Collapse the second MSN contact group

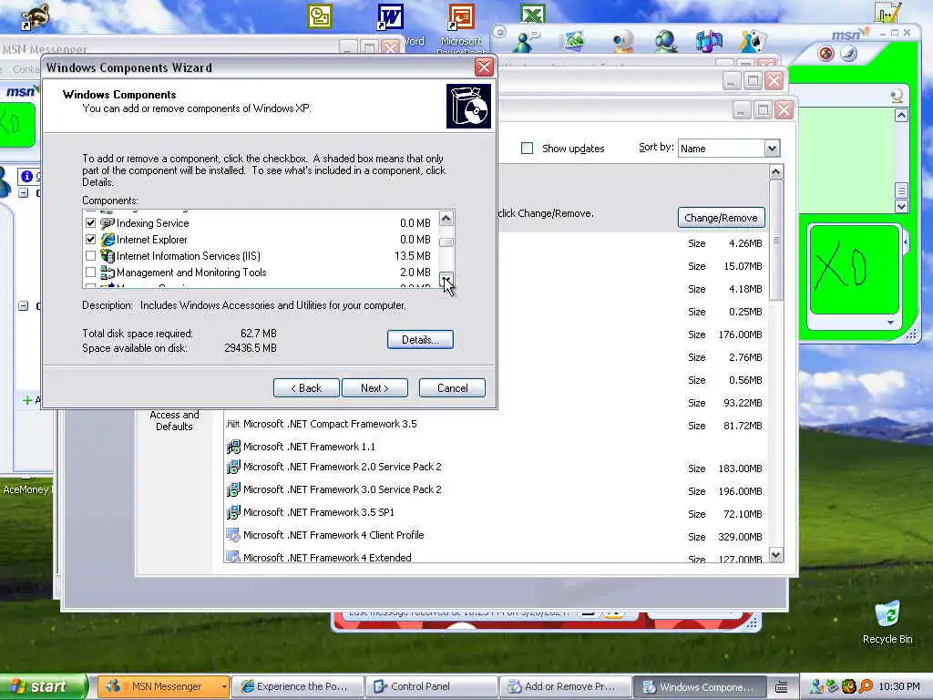tap(23, 306)
